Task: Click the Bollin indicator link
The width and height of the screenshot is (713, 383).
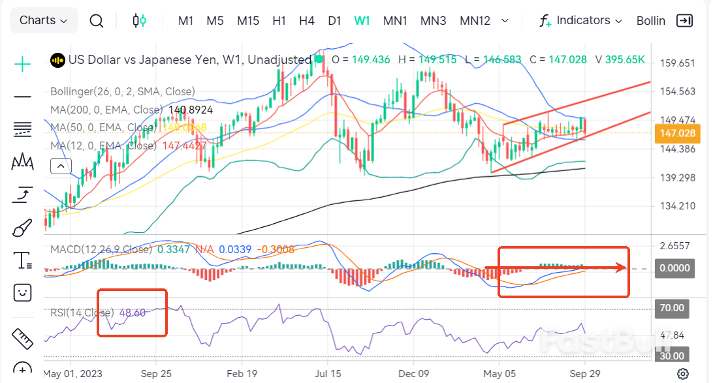Action: coord(650,20)
